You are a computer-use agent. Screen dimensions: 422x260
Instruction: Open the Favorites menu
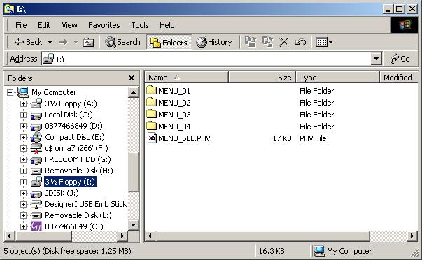104,25
